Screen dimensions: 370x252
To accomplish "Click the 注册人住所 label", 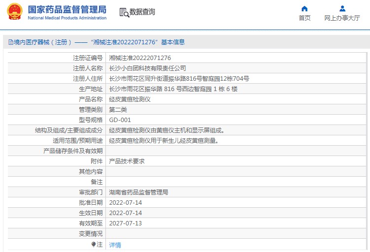I will click(x=88, y=79).
